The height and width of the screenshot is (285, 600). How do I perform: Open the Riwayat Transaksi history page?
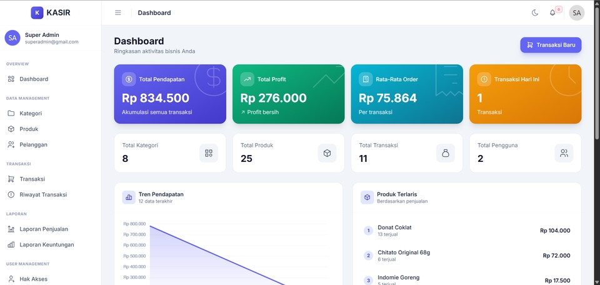point(51,194)
